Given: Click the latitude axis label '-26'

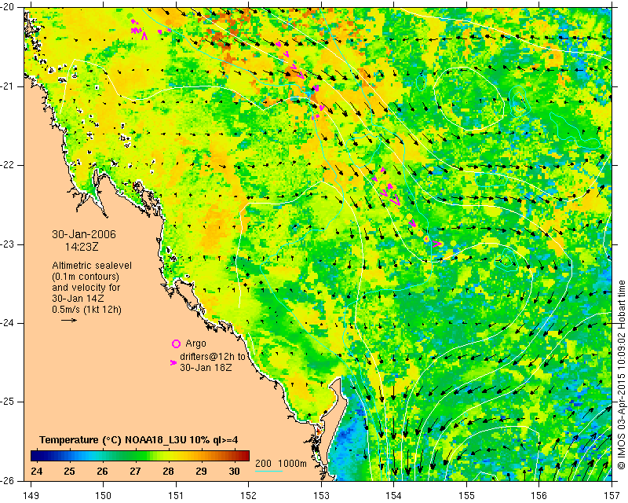Looking at the screenshot, I should [8, 480].
